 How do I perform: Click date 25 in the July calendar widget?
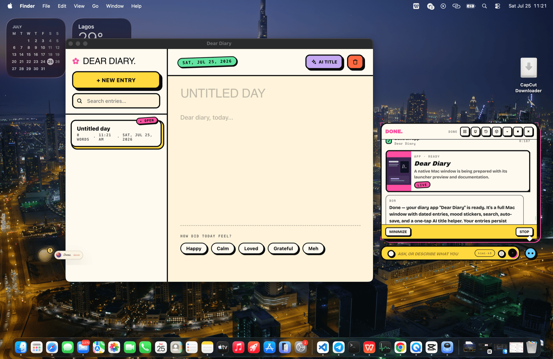point(50,62)
